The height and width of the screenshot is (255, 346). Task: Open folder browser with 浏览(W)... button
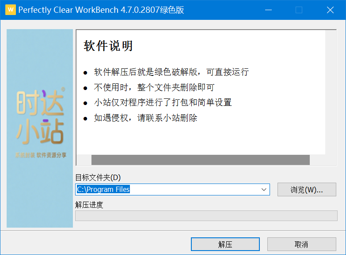tap(307, 190)
